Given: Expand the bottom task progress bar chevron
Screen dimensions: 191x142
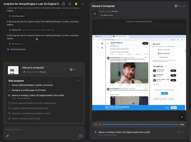Looking at the screenshot, I should [183, 132].
